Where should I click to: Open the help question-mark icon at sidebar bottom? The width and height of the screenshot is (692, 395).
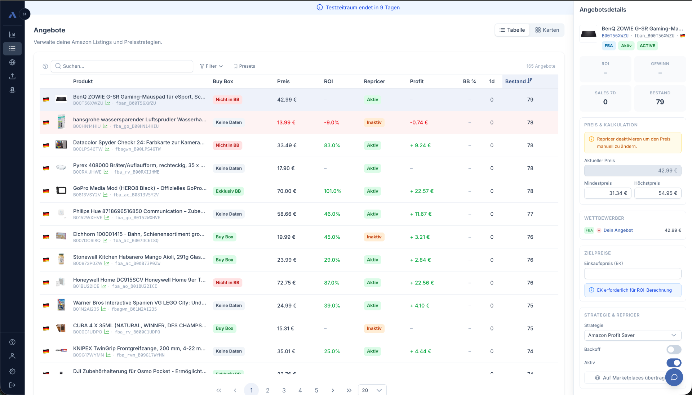pos(12,342)
